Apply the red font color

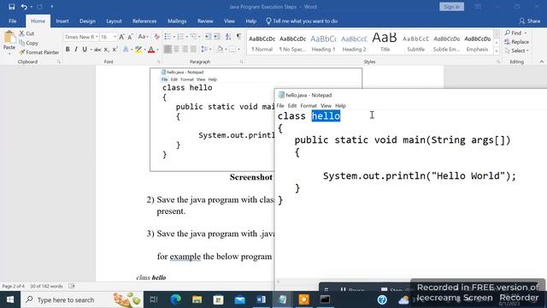pos(151,50)
